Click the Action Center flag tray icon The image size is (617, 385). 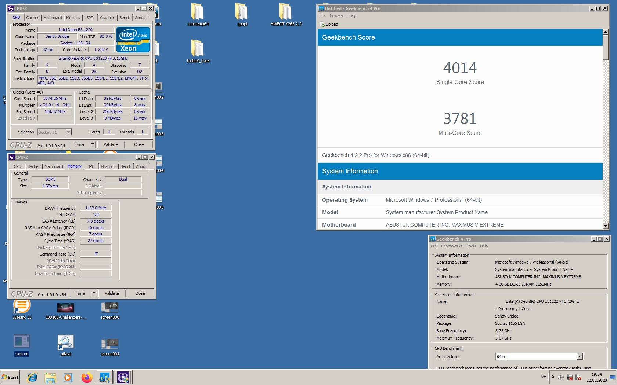tap(578, 377)
